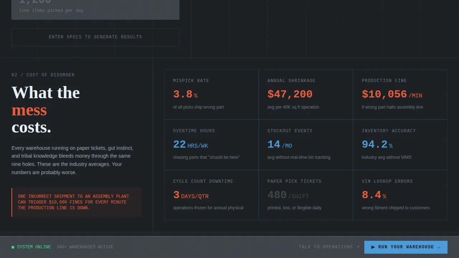This screenshot has height=258, width=459.
Task: Select the Stockout Events label
Action: coord(290,131)
